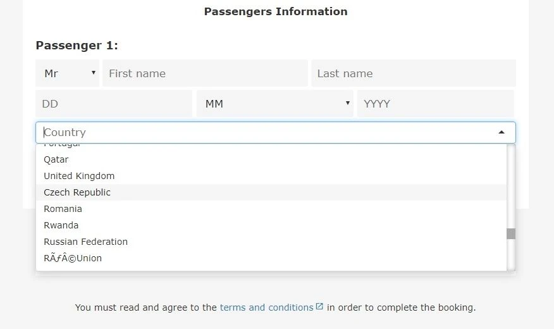Select the Réunion entry with garbled text

[x=271, y=258]
